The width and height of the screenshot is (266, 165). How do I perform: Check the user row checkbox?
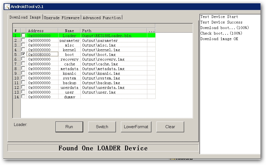(x=23, y=92)
